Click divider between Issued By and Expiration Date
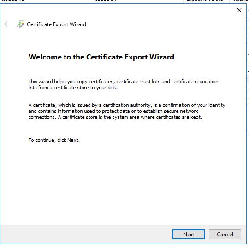The width and height of the screenshot is (249, 247). 183,1
